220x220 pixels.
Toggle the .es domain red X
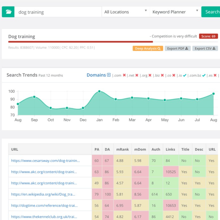click(215, 75)
